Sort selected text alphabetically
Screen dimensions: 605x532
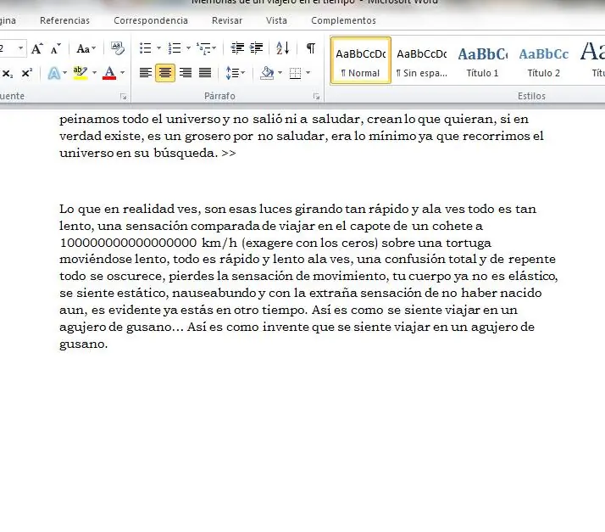point(282,48)
